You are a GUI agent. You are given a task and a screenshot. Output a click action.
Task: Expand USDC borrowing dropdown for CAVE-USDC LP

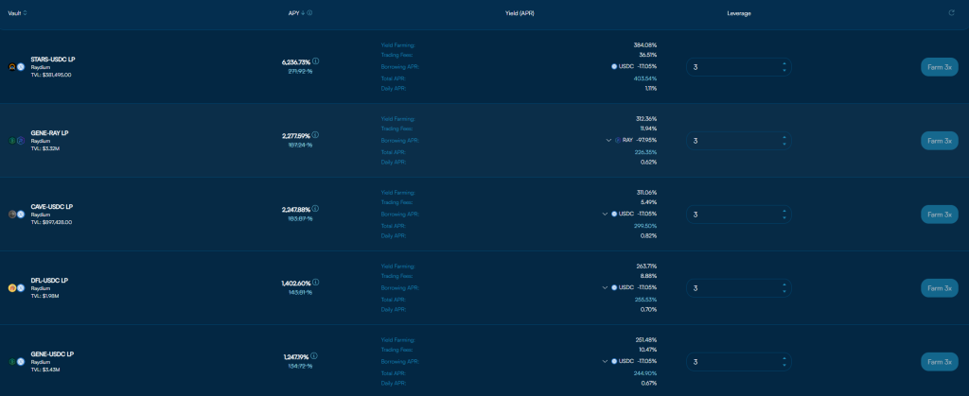605,214
